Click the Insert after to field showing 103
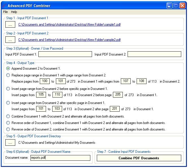The image size is (188, 168). coord(57,109)
